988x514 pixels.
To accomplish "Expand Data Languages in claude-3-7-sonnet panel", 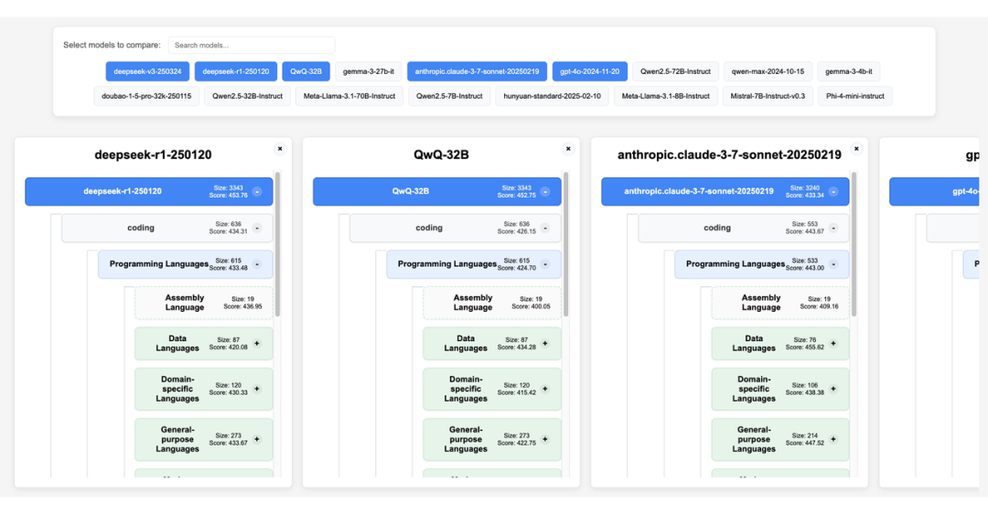I will (x=833, y=343).
